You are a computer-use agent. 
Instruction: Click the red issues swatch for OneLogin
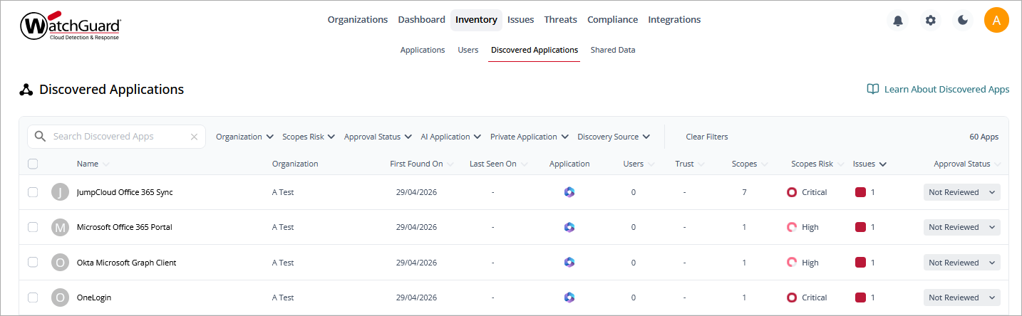860,297
